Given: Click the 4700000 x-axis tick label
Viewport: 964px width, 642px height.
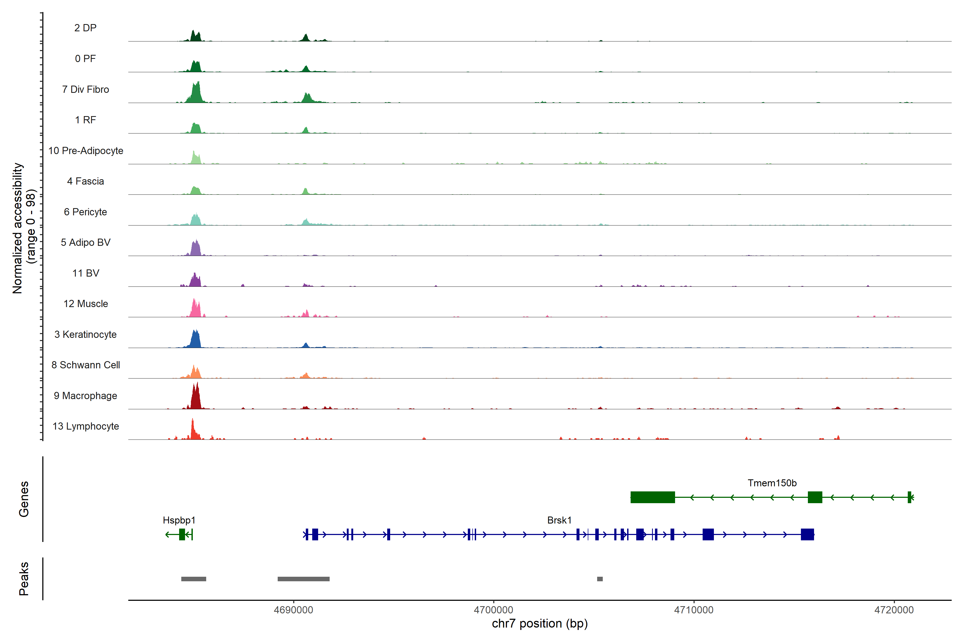Looking at the screenshot, I should (x=494, y=610).
